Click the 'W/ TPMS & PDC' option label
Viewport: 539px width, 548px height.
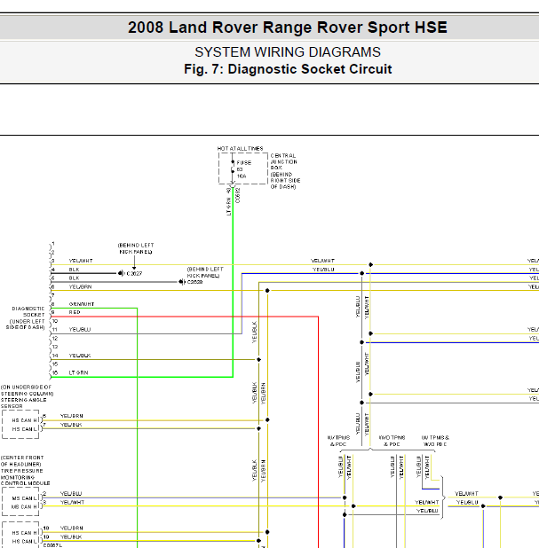click(338, 441)
